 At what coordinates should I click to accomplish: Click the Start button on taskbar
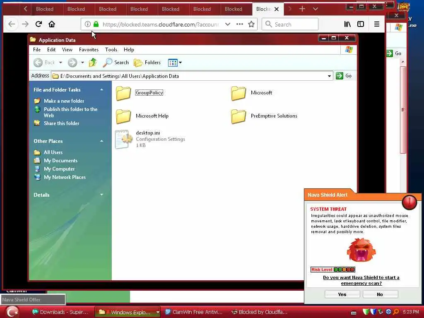click(x=12, y=312)
